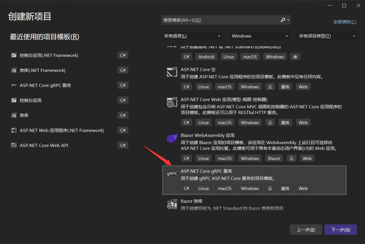Select ASP.NET Core gRPC 服务 title in template list
This screenshot has height=244, width=365.
[206, 171]
